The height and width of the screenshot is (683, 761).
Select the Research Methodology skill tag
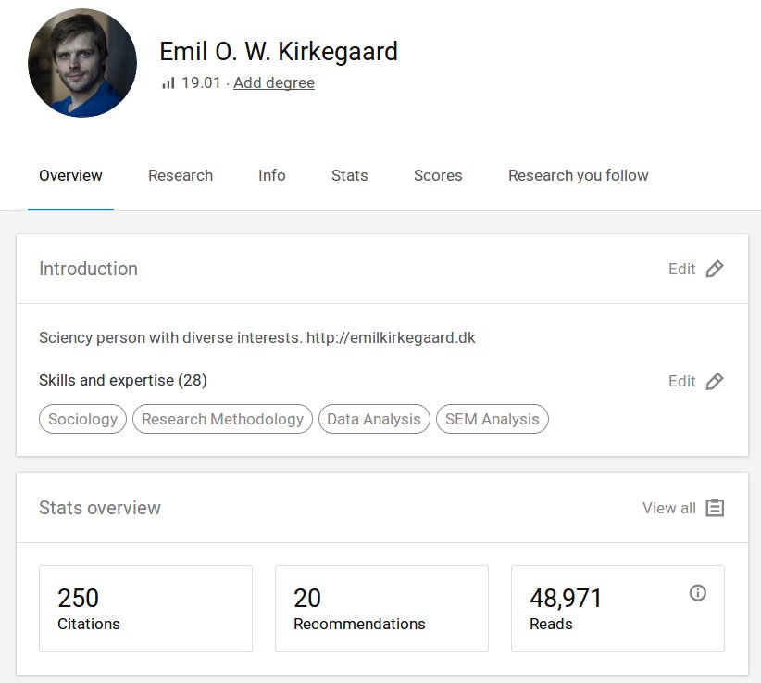point(222,419)
